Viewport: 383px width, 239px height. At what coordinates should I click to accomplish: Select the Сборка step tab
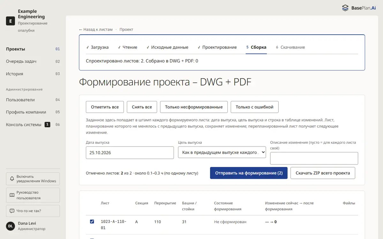click(256, 47)
